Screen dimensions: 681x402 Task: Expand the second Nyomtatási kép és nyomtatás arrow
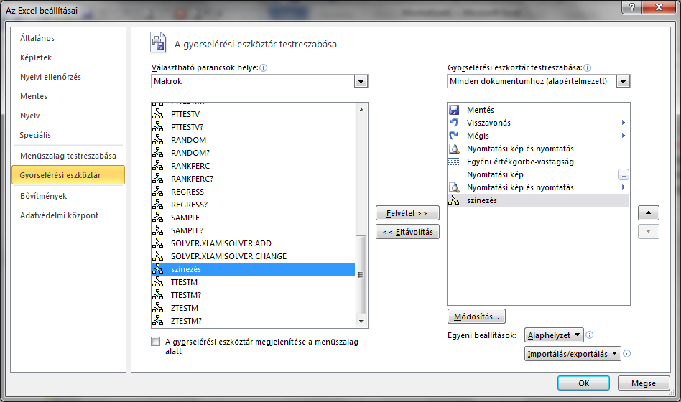pyautogui.click(x=624, y=187)
